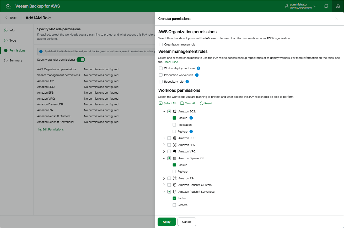Image resolution: width=344 pixels, height=228 pixels.
Task: Expand the Amazon EFS tree node
Action: (164, 145)
